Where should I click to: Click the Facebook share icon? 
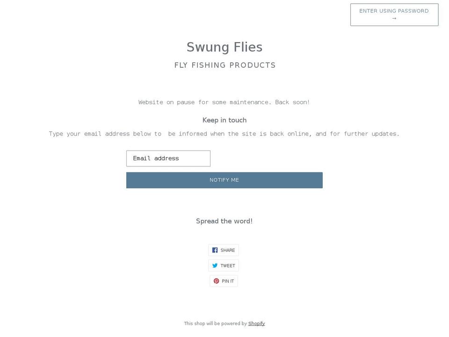point(215,250)
